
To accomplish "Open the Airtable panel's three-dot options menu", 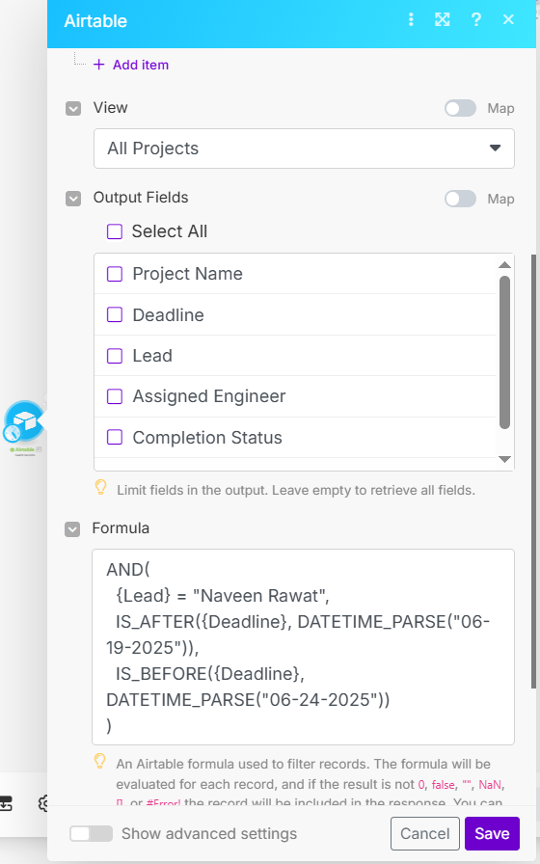I will tap(411, 20).
